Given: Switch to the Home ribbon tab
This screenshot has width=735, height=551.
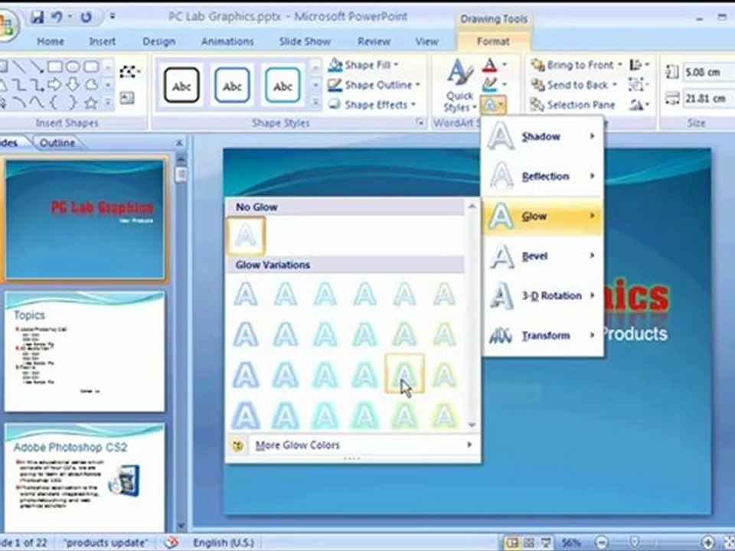Looking at the screenshot, I should click(x=51, y=41).
